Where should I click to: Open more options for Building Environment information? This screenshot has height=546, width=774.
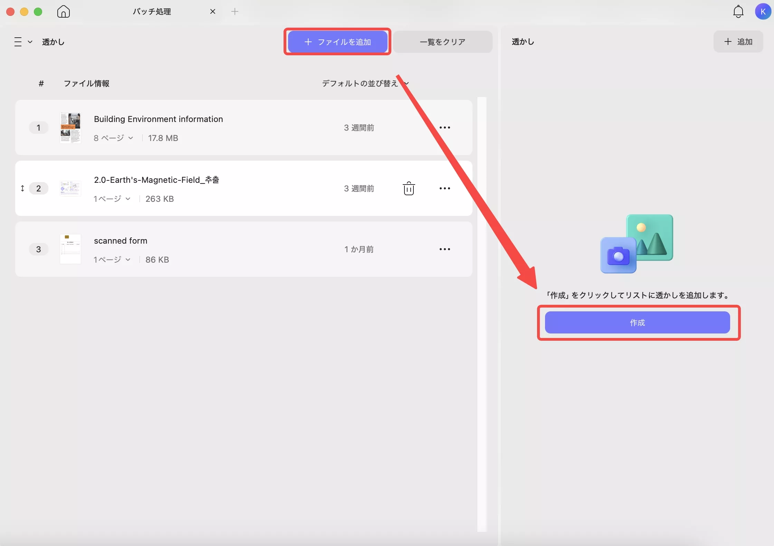point(445,128)
